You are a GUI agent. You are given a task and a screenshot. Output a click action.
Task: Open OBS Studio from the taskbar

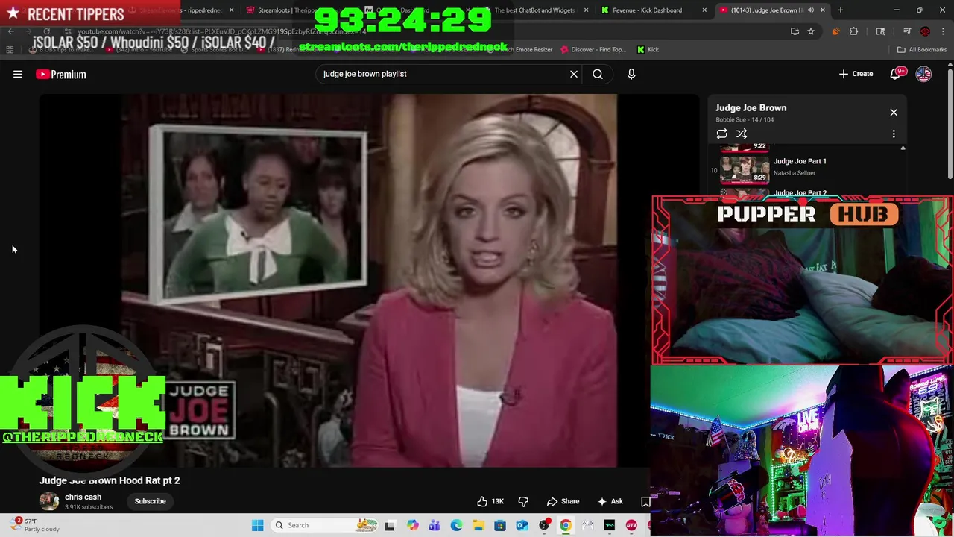[x=544, y=525]
